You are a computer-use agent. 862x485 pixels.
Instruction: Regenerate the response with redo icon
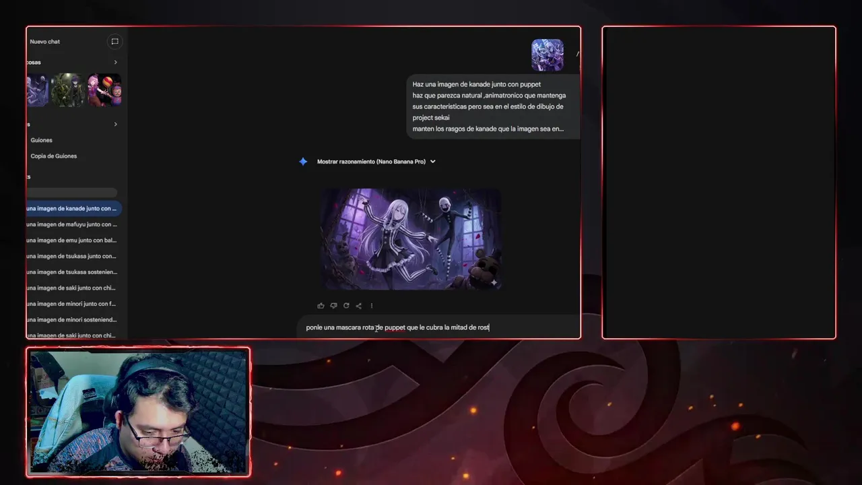(x=346, y=306)
